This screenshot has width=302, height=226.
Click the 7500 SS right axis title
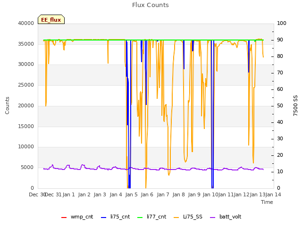pyautogui.click(x=295, y=105)
